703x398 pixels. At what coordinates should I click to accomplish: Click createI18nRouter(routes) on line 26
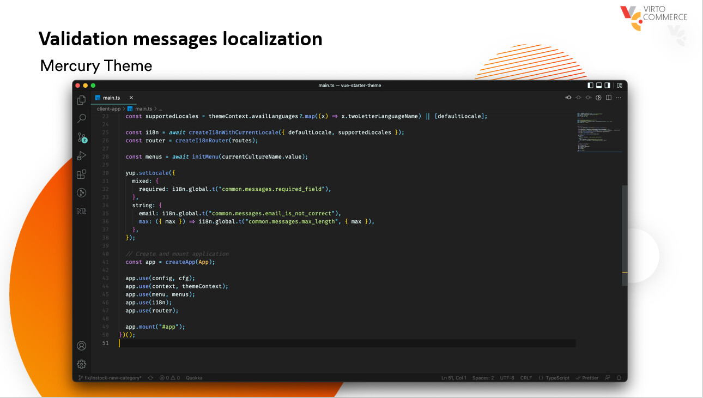[216, 141]
